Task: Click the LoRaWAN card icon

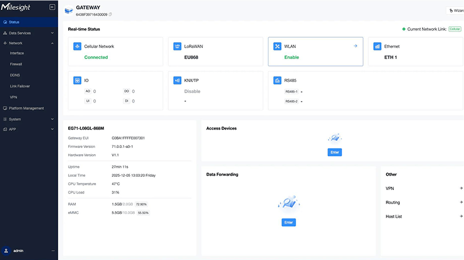Action: 178,47
